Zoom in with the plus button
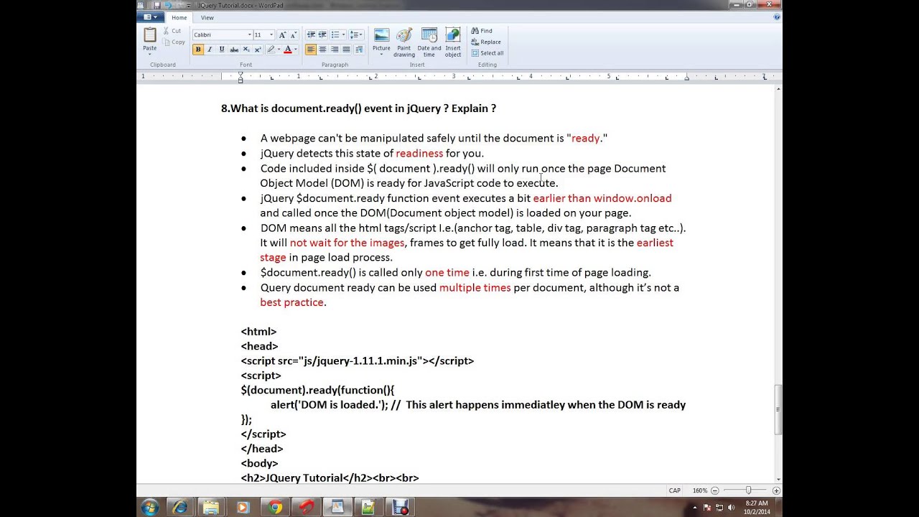Screen dimensions: 919x517 click(776, 490)
